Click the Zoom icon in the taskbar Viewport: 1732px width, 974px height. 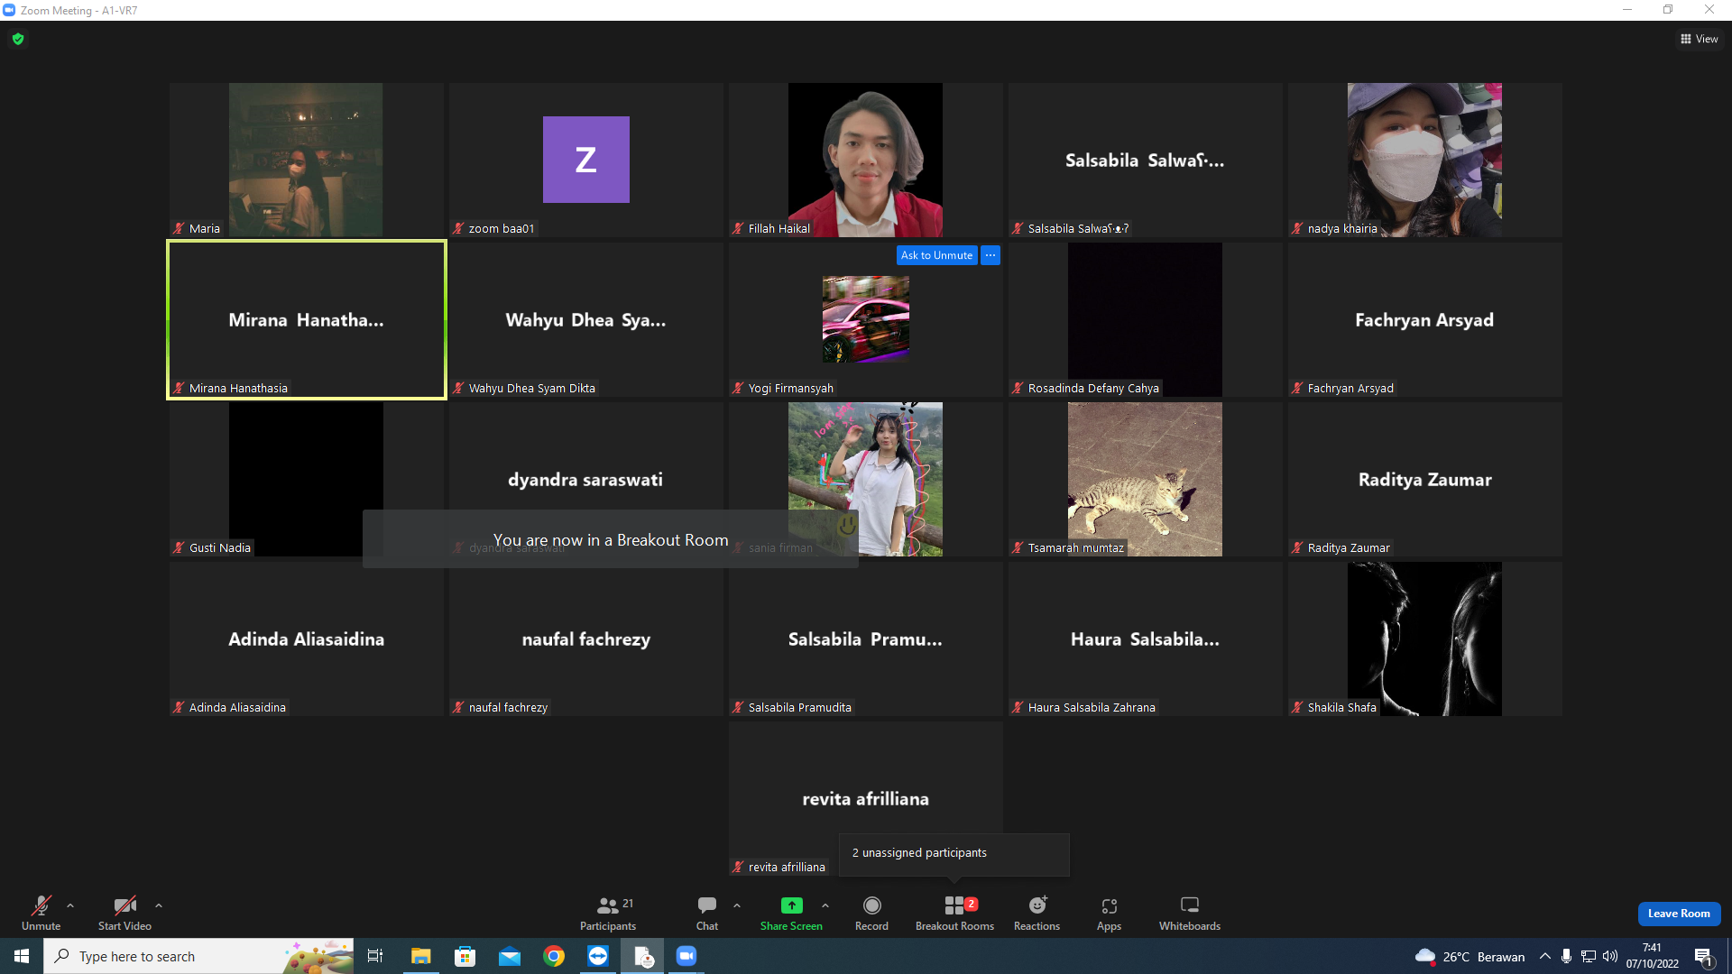[686, 956]
